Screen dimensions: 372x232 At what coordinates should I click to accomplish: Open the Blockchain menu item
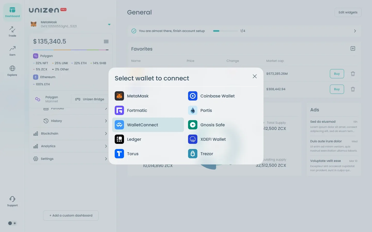pos(70,134)
